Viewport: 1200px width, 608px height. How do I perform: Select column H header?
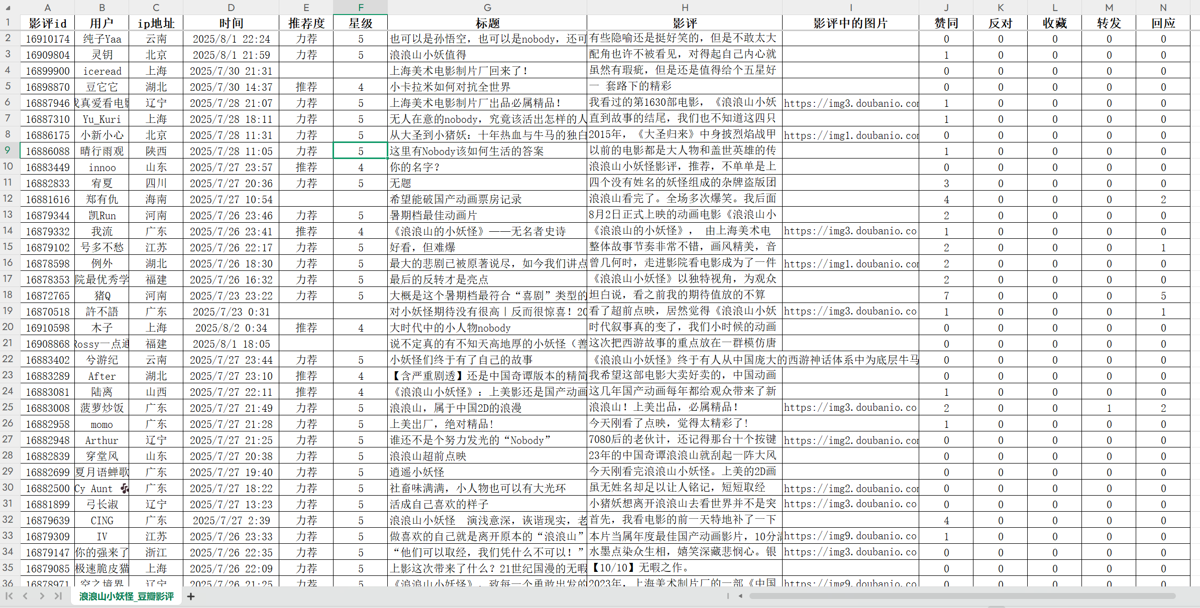[685, 8]
